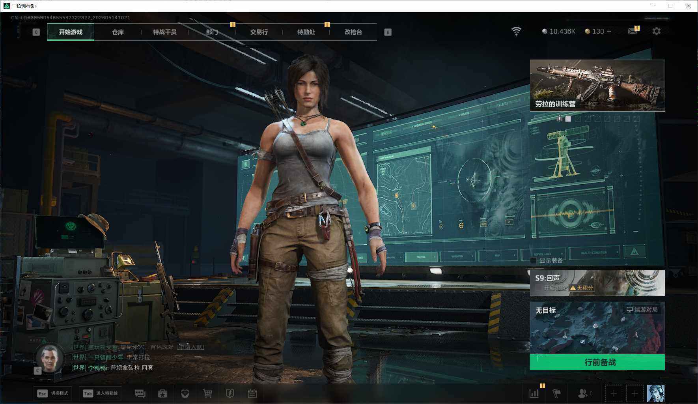Screen dimensions: 698x404
Task: Open the settings gear icon
Action: pos(656,31)
